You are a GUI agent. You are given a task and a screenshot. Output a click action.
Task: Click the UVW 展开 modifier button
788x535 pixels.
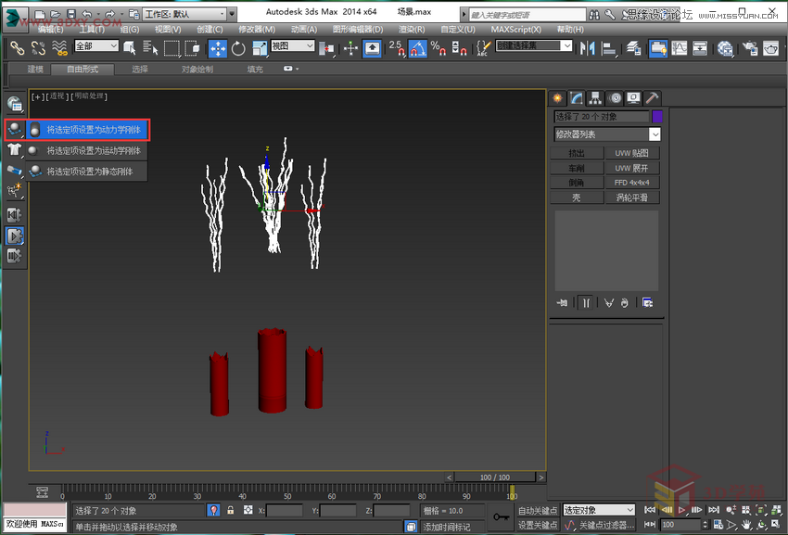(631, 167)
